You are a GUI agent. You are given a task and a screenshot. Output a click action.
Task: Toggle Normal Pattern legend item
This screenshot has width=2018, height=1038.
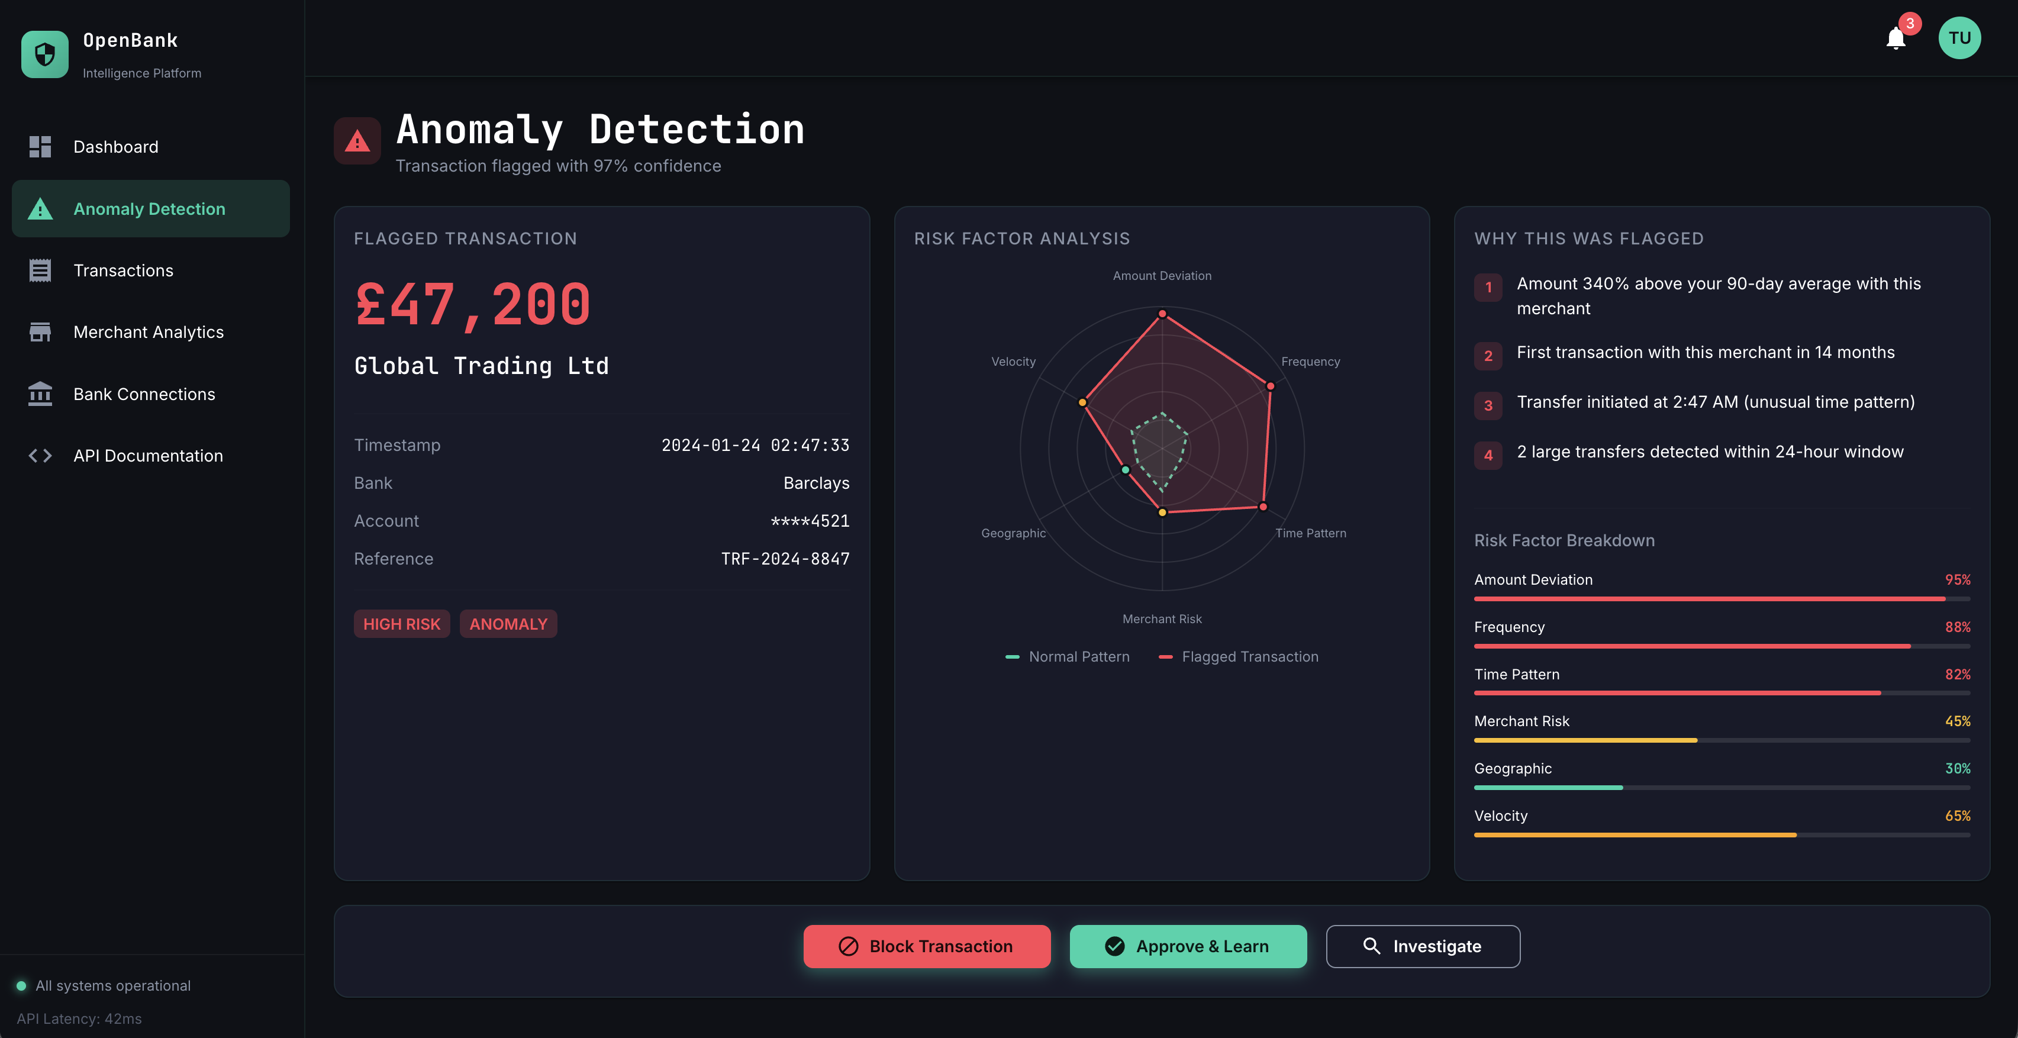point(1067,656)
